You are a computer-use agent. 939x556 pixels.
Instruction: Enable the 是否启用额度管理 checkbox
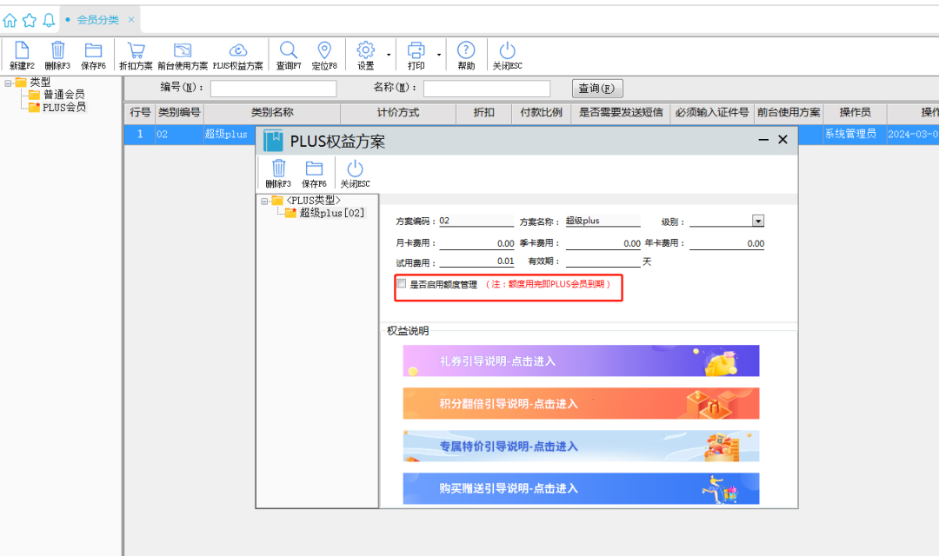[401, 283]
